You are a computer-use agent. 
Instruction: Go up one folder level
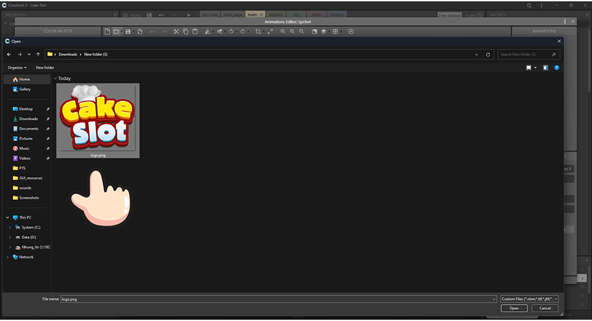[38, 54]
